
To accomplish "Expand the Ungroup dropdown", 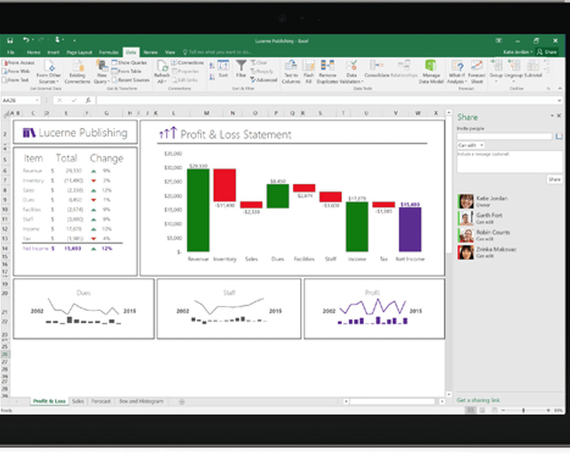I will [x=513, y=81].
